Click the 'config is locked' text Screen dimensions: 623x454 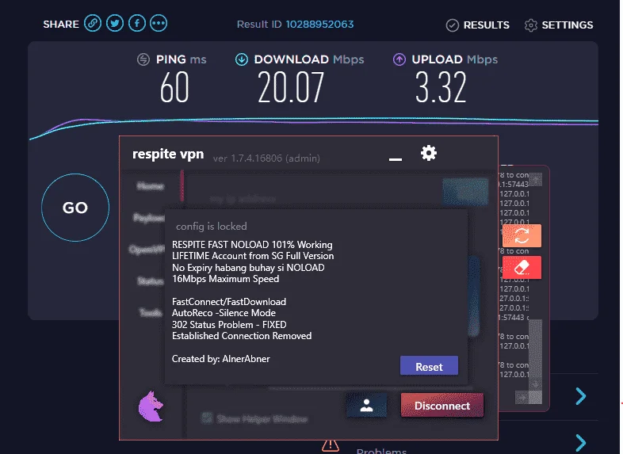[212, 227]
